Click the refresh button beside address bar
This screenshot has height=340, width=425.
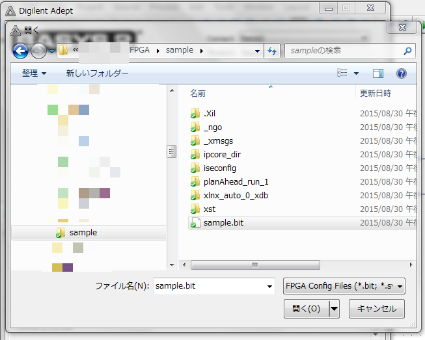(x=272, y=51)
